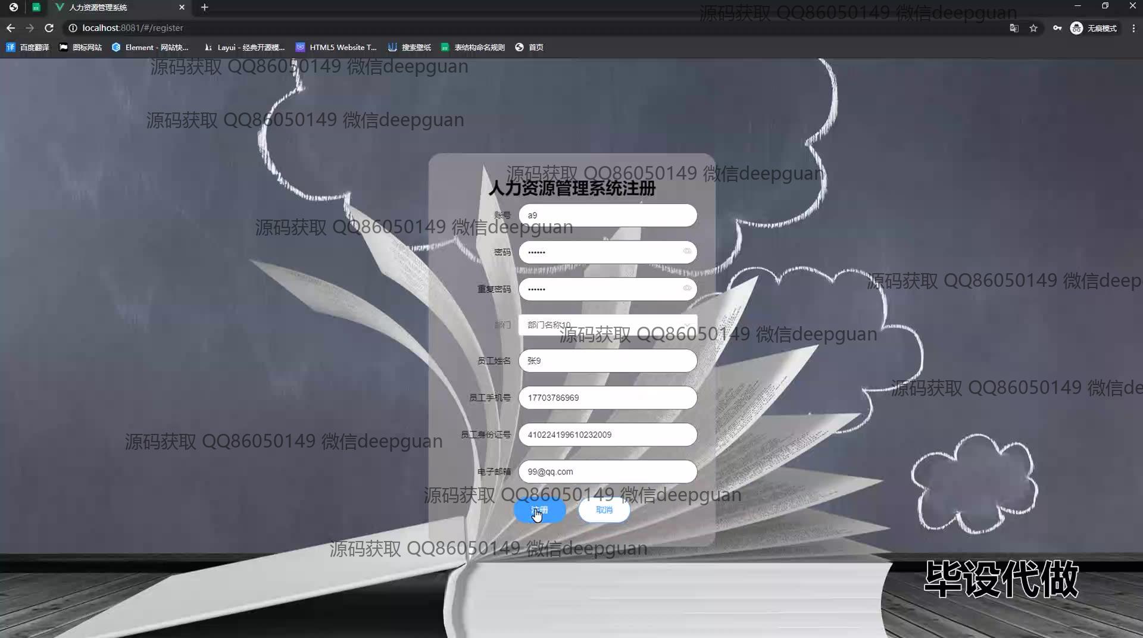This screenshot has height=638, width=1143.
Task: Open 图标网站 bookmark folder
Action: [x=80, y=47]
